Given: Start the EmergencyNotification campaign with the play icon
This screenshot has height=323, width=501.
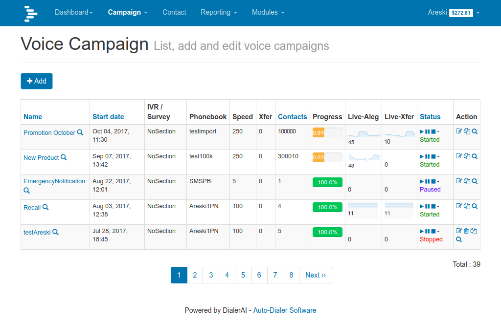Looking at the screenshot, I should coord(422,181).
